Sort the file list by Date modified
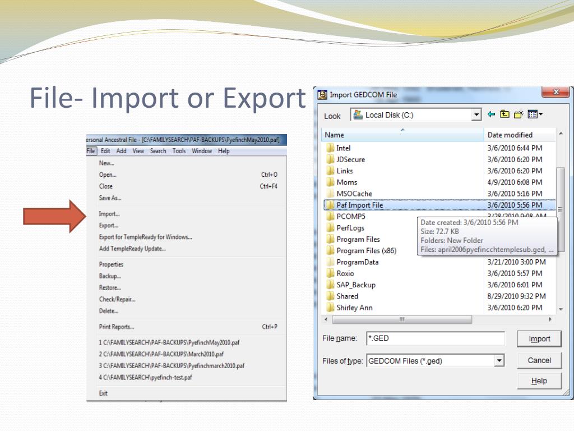 [520, 135]
